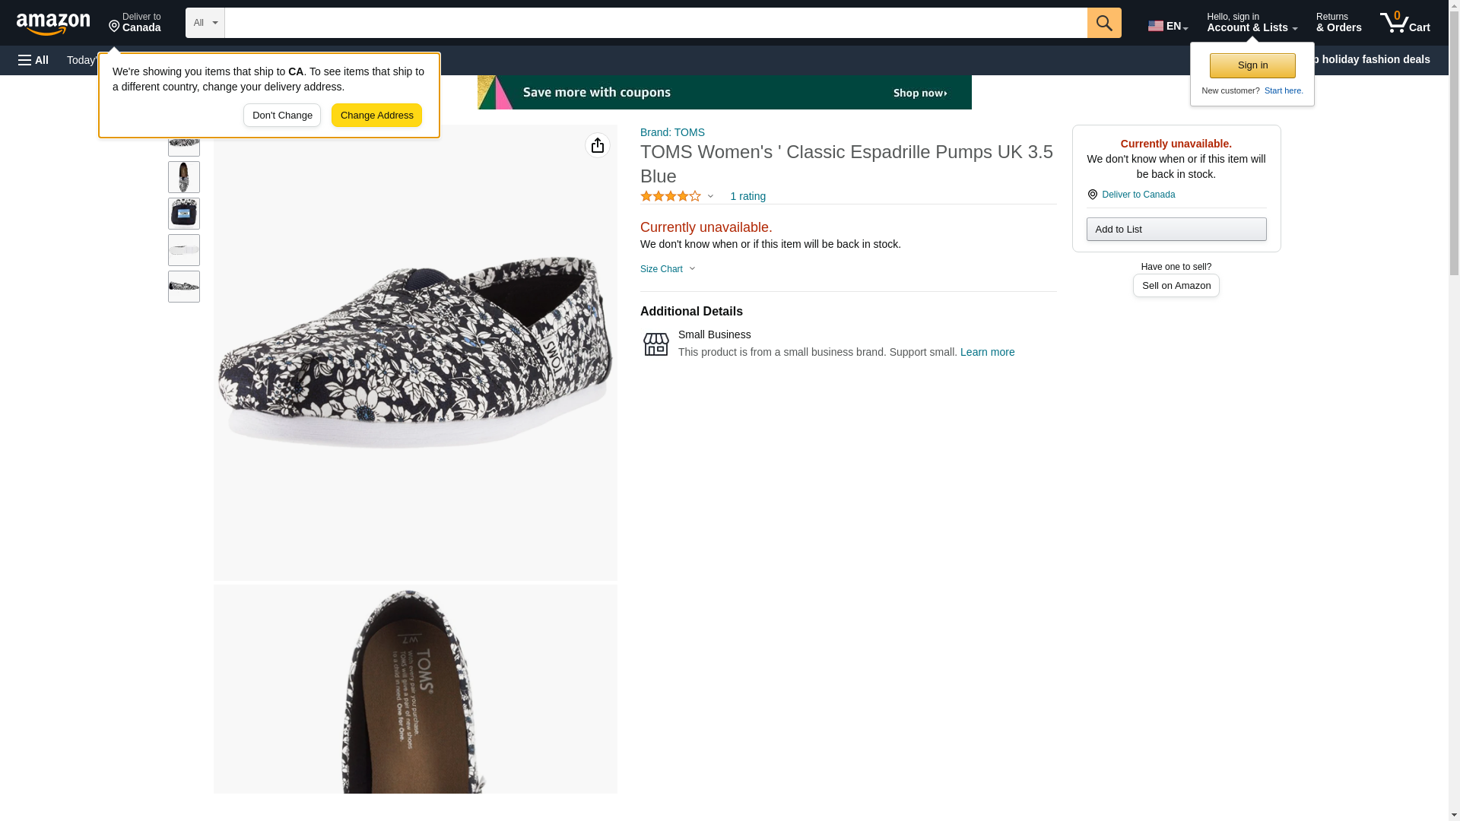Open Returns & Orders
The width and height of the screenshot is (1460, 821).
pos(1338,23)
